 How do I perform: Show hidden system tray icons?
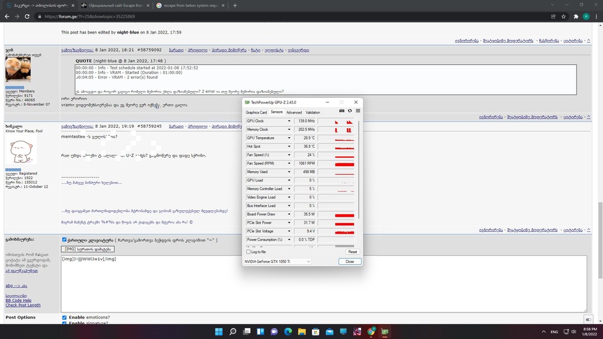[544, 332]
